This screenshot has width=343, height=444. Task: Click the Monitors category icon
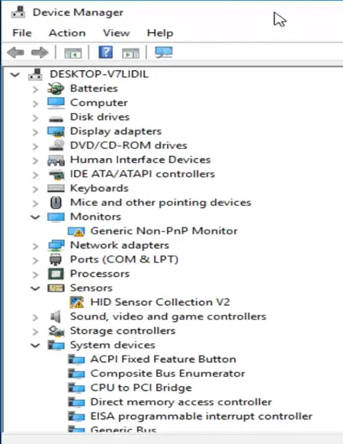56,217
